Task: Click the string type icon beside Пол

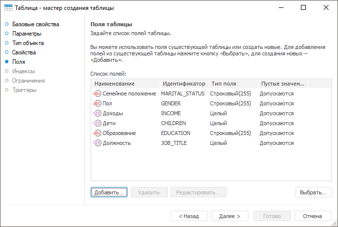Action: pyautogui.click(x=97, y=103)
